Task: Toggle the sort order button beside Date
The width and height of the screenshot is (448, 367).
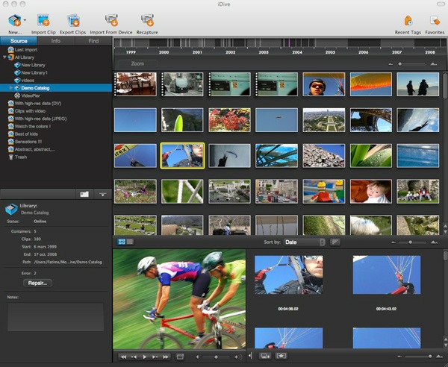Action: tap(335, 242)
